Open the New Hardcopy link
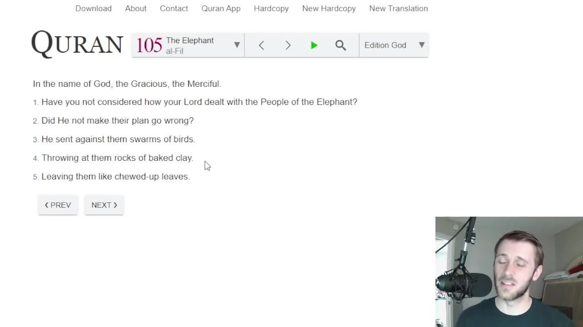The image size is (583, 327). [x=329, y=8]
